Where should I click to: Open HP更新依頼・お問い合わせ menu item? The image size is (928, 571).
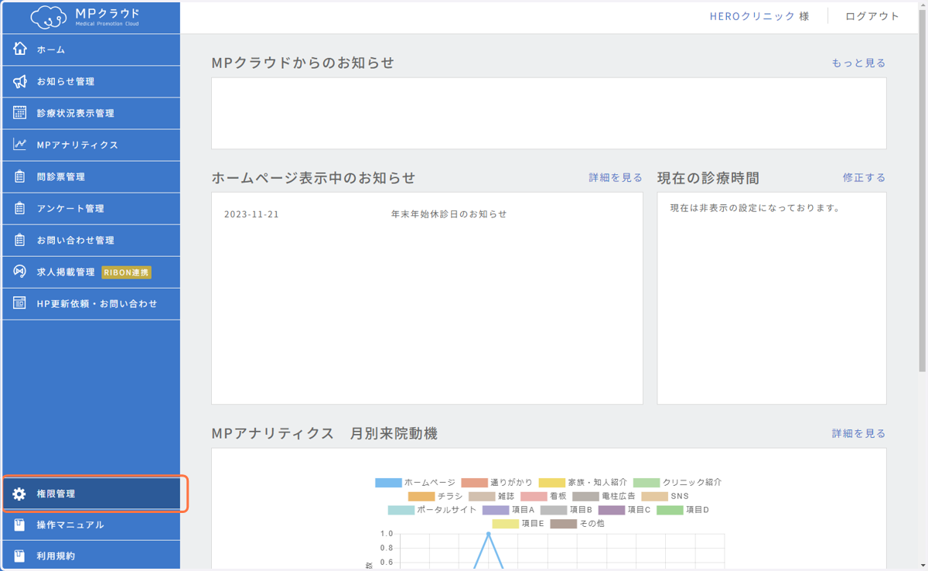pyautogui.click(x=91, y=303)
